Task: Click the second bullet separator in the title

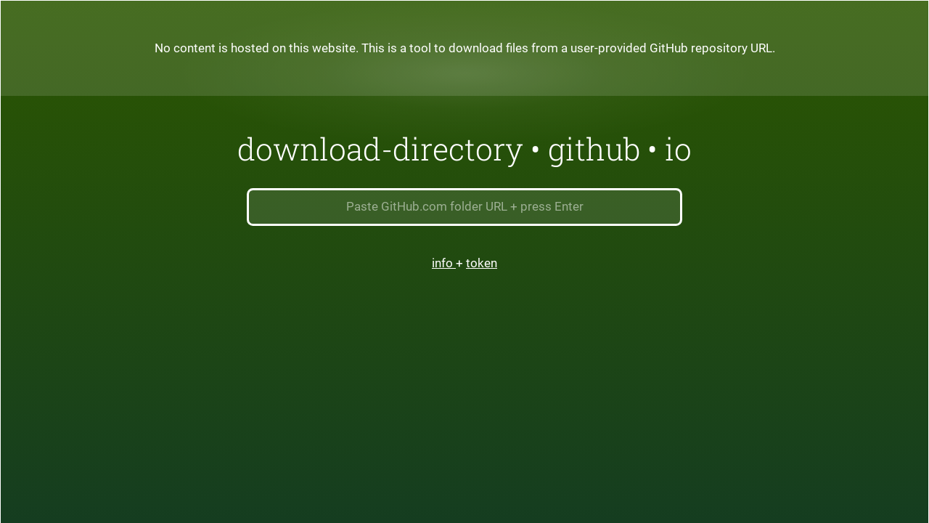Action: 652,151
